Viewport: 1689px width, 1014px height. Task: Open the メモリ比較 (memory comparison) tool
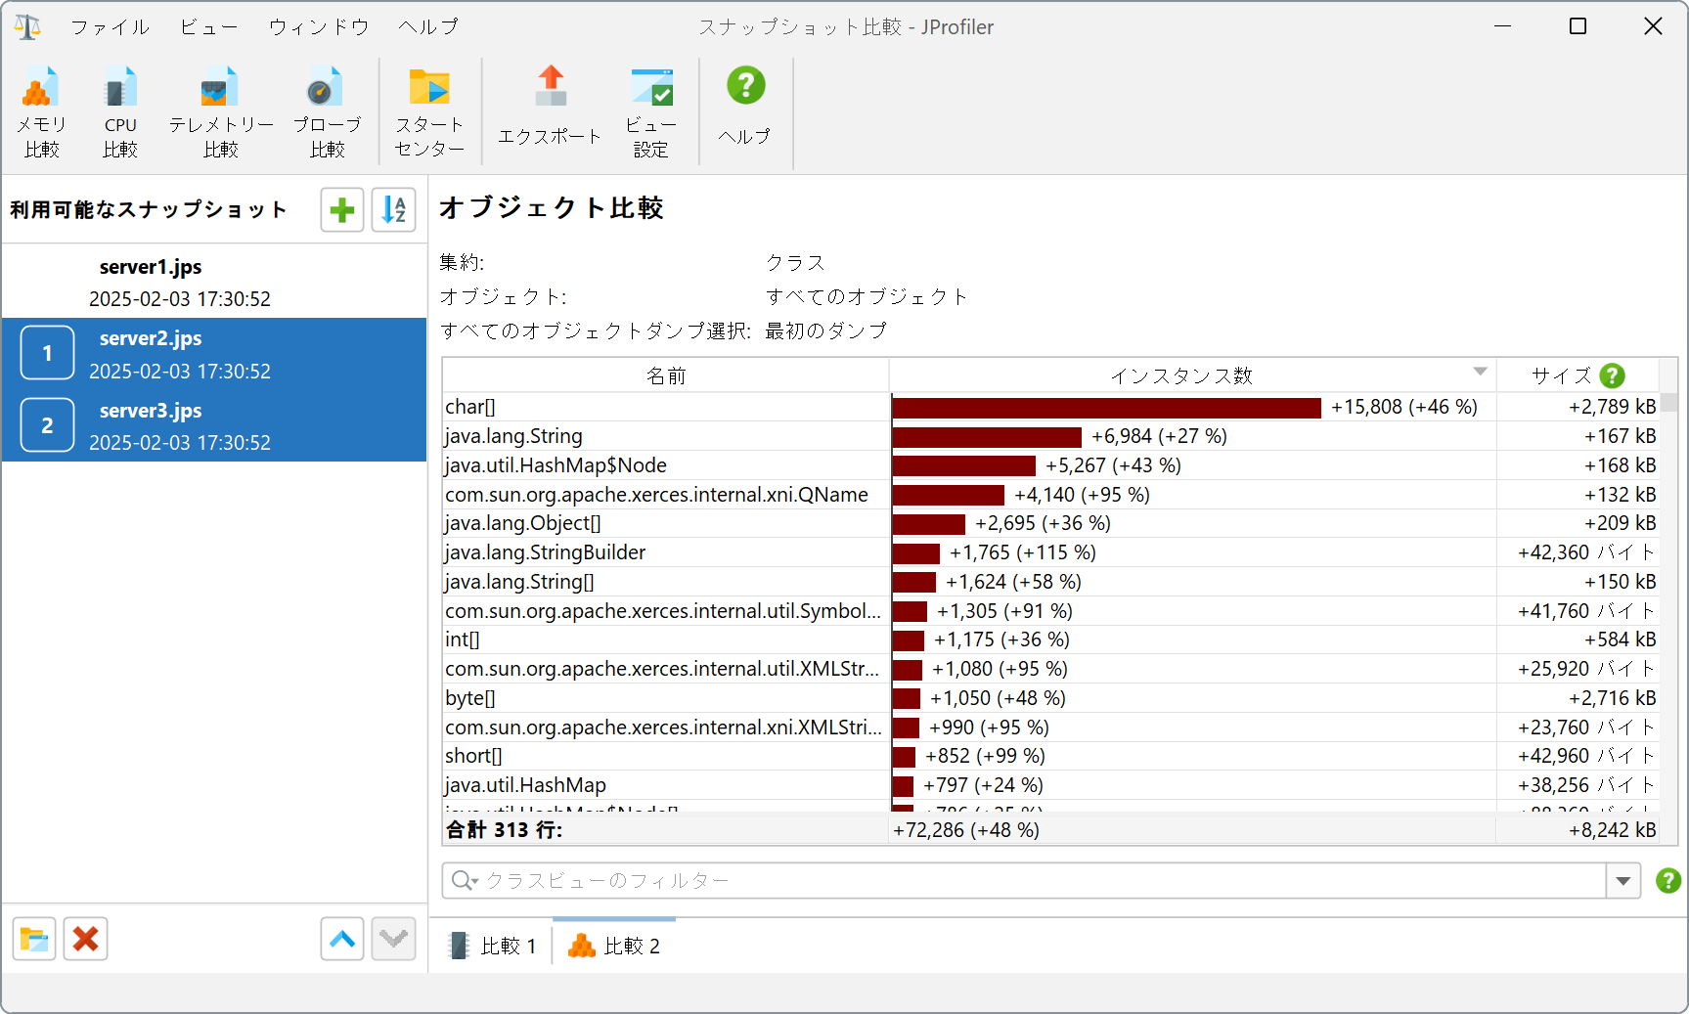pyautogui.click(x=41, y=111)
